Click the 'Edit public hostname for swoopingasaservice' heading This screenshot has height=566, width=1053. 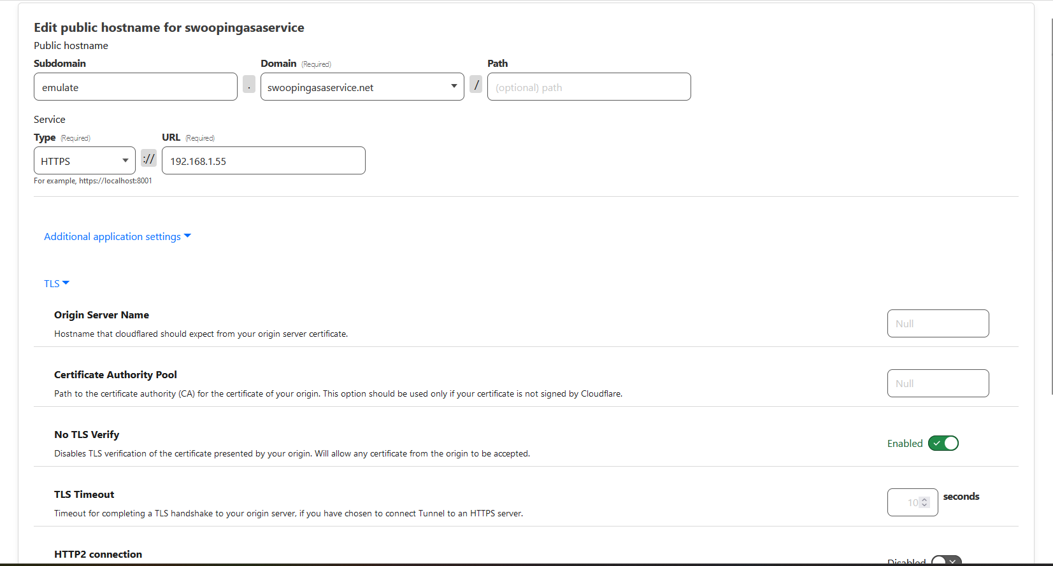[x=169, y=27]
